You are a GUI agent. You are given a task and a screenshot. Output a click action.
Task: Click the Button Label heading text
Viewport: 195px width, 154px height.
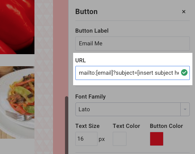(92, 31)
